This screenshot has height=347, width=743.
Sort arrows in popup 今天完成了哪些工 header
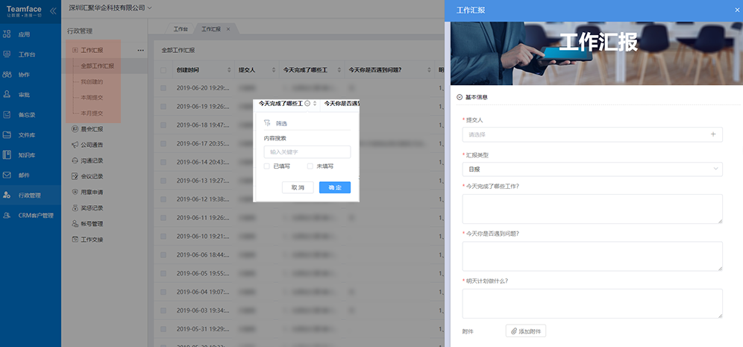pos(315,103)
